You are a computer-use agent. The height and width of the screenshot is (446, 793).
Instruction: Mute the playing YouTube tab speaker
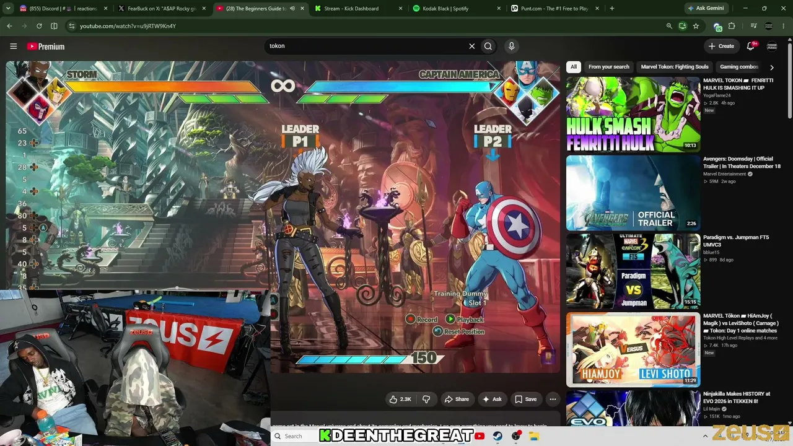292,9
